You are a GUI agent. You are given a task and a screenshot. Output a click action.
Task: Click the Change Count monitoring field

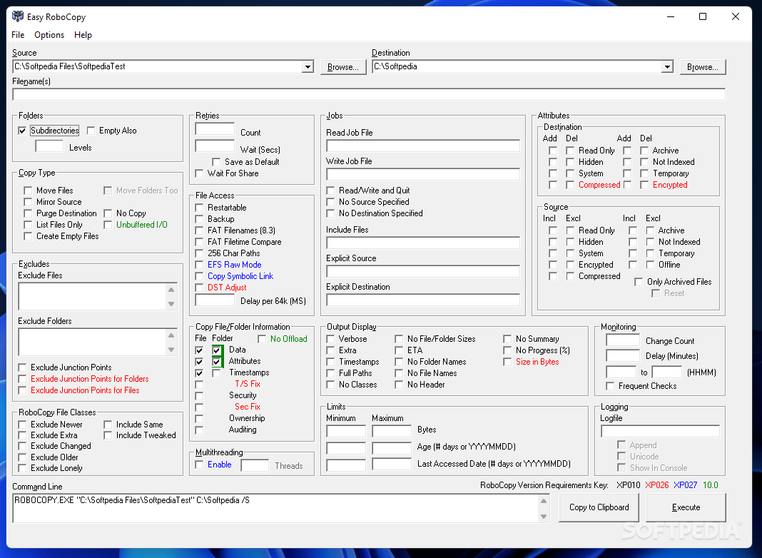pos(623,340)
